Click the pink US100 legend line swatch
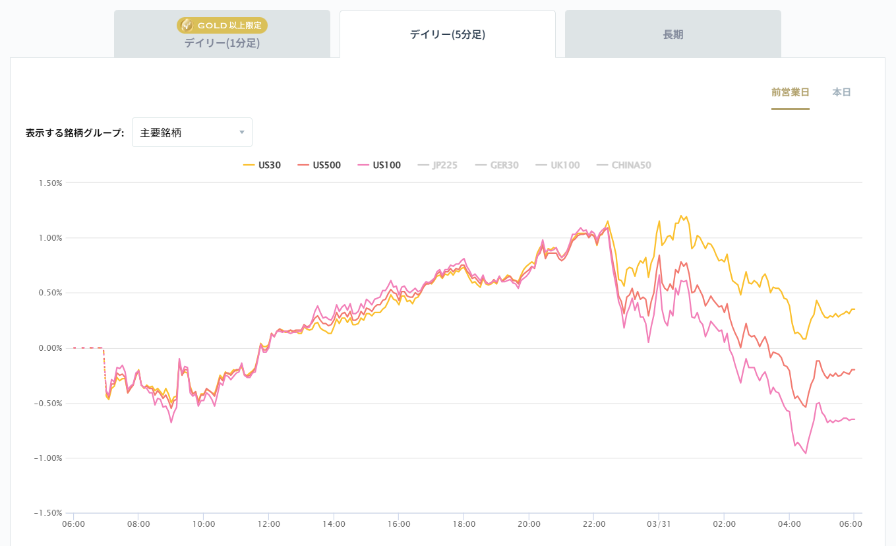 click(363, 166)
